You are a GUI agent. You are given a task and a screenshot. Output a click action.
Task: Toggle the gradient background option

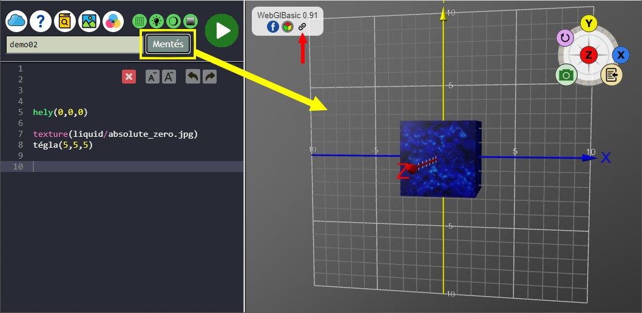190,21
